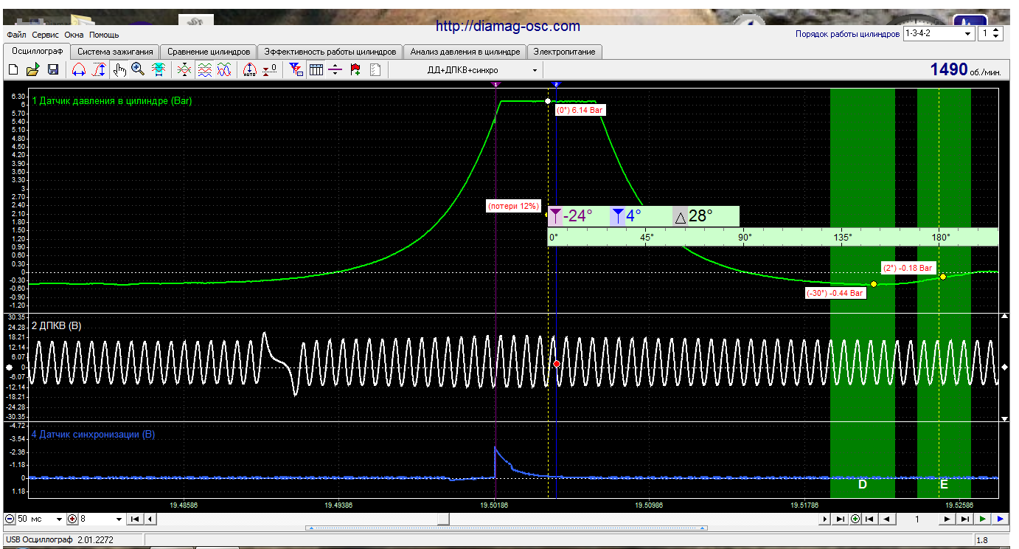The height and width of the screenshot is (549, 1019).
Task: Open an oscillogram with the folder icon
Action: tap(33, 69)
